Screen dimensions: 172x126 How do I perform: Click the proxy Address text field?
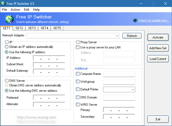coord(119,54)
